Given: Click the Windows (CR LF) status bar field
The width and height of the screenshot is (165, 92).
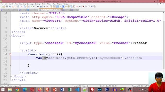Looking at the screenshot, I should click(137, 86).
